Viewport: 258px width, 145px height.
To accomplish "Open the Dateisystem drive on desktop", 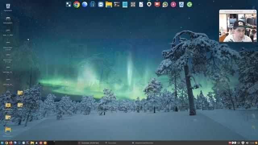I will click(8, 20).
